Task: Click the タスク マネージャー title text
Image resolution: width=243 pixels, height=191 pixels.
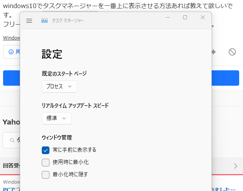Action: click(68, 20)
